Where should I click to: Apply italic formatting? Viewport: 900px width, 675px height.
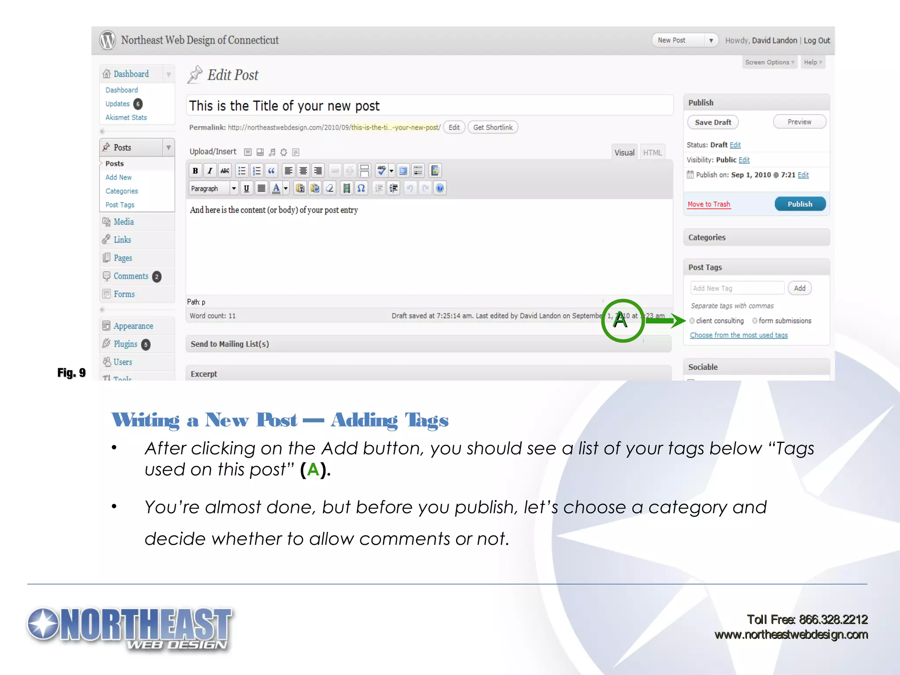[x=210, y=171]
